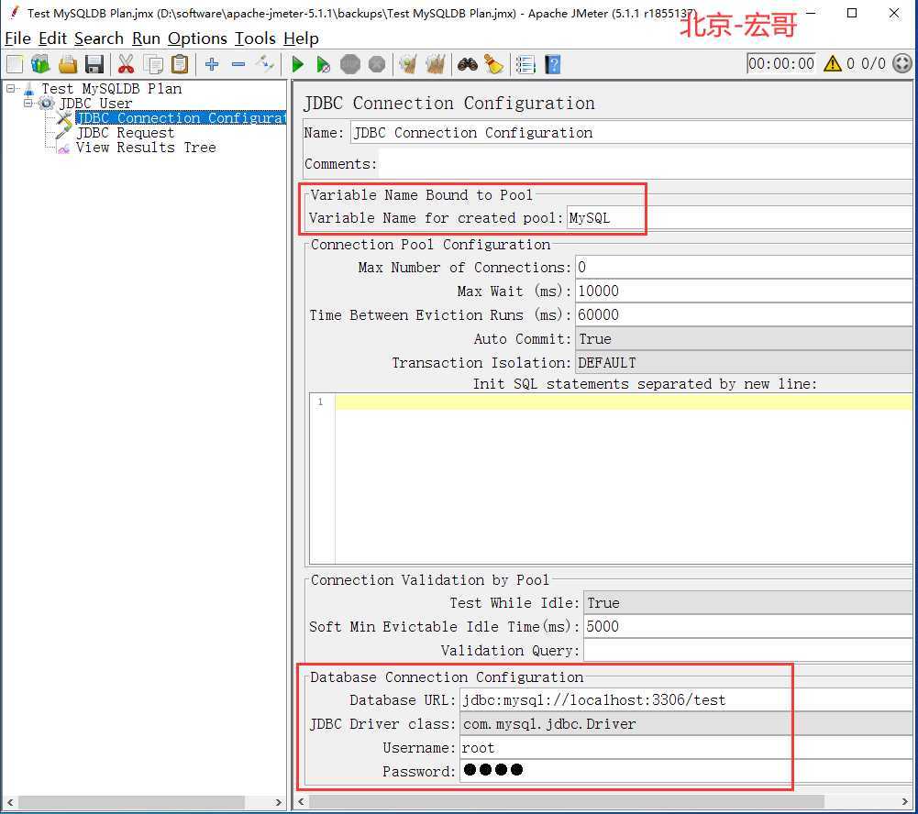Open the Test While Idle dropdown
The width and height of the screenshot is (918, 814).
tap(747, 603)
